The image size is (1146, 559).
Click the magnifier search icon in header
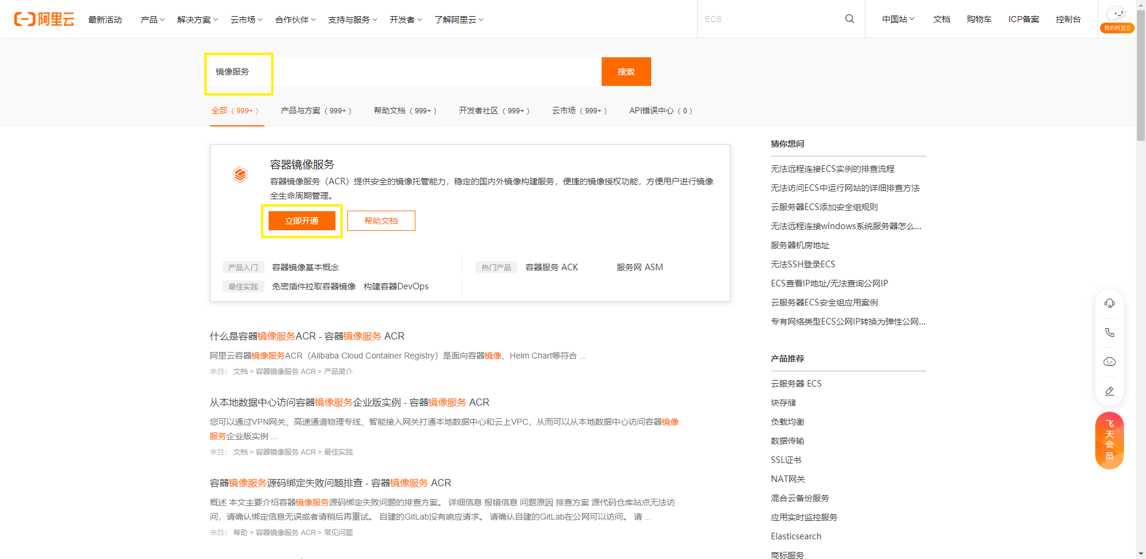click(x=849, y=19)
